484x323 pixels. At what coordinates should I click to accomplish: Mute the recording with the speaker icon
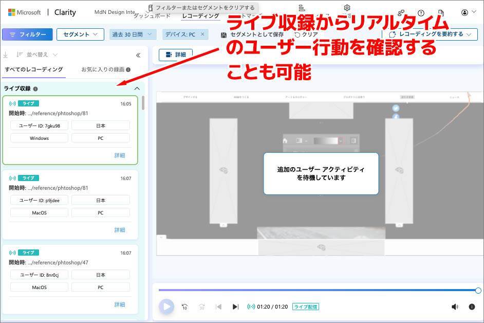pos(455,307)
